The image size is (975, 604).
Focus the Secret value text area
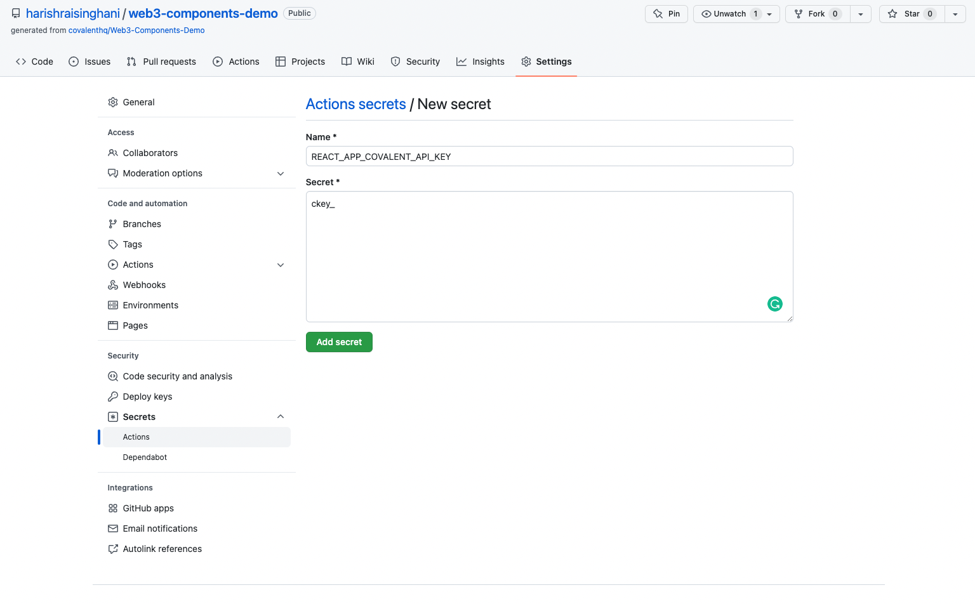(x=550, y=256)
